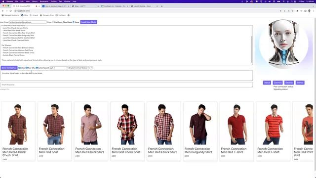Click the AI avatar face image
The image size is (316, 178).
283,44
